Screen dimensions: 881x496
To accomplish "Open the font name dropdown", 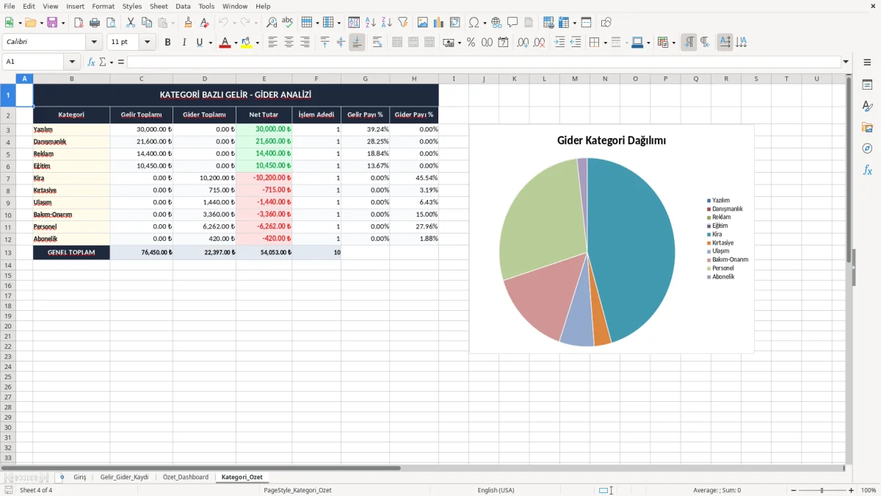I will [x=95, y=43].
